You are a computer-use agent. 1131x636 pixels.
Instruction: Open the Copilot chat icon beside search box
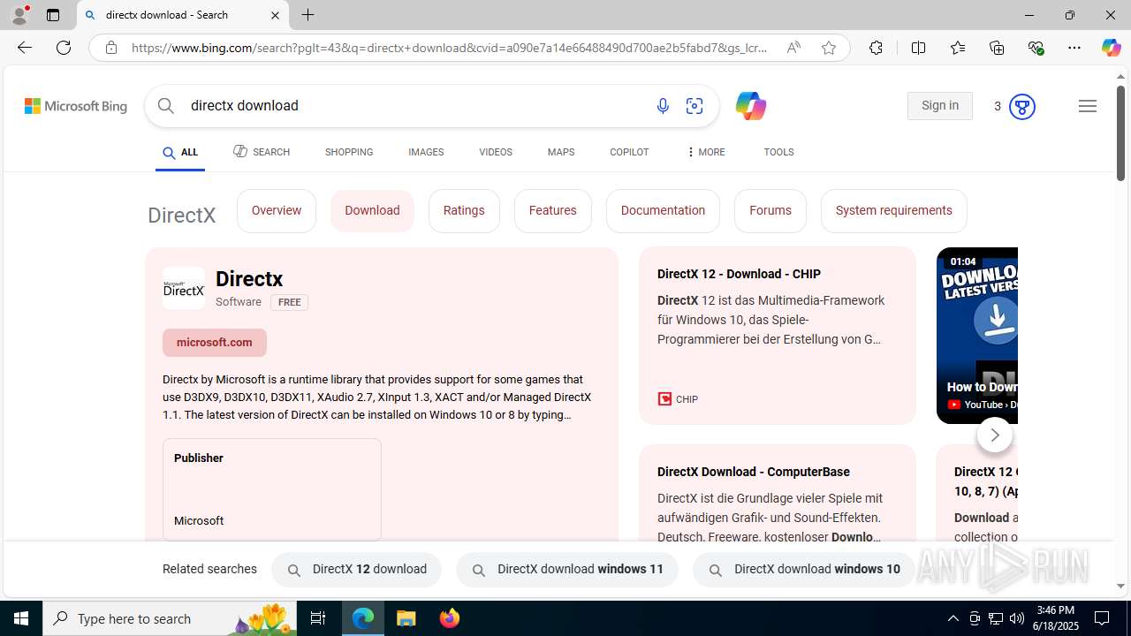click(x=750, y=106)
